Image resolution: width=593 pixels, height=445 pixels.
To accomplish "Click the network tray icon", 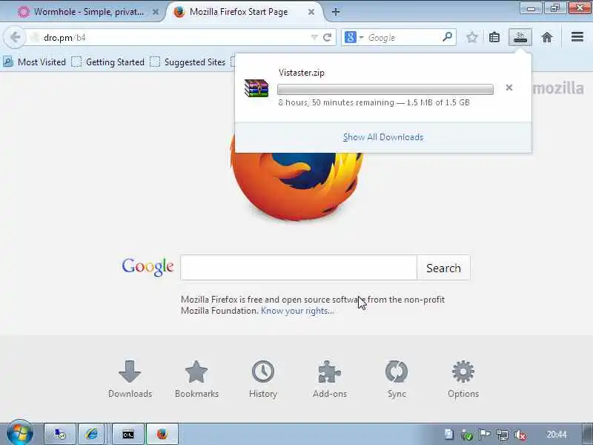I will tap(503, 435).
